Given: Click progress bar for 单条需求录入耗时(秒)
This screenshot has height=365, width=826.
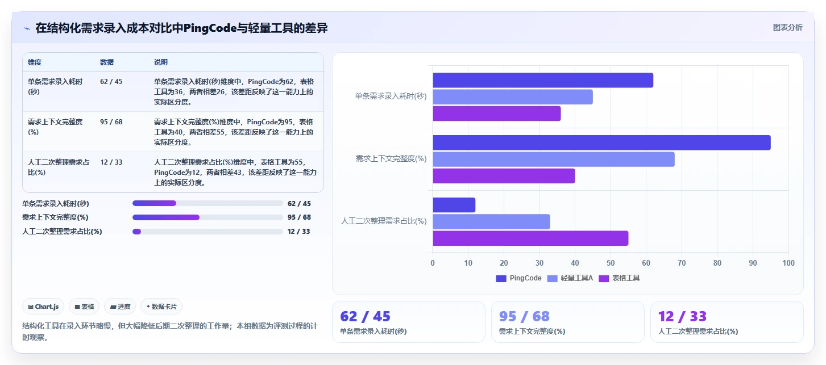Looking at the screenshot, I should pyautogui.click(x=207, y=203).
